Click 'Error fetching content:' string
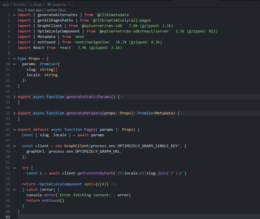The width and height of the screenshot is (260, 219). 85,195
